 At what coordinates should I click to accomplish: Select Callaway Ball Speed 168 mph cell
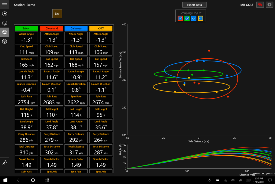click(76, 62)
